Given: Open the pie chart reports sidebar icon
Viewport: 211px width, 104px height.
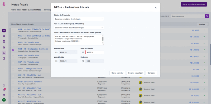Looking at the screenshot, I should 4,58.
